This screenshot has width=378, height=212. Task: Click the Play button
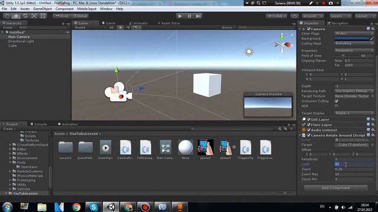click(180, 16)
